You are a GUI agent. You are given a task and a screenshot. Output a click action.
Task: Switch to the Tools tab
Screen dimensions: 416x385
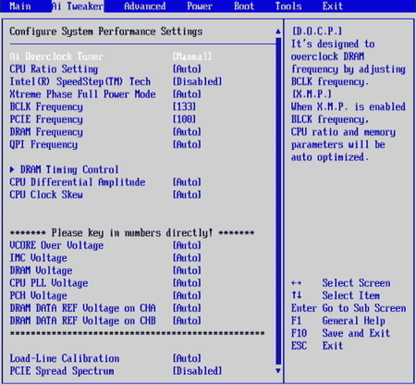288,6
